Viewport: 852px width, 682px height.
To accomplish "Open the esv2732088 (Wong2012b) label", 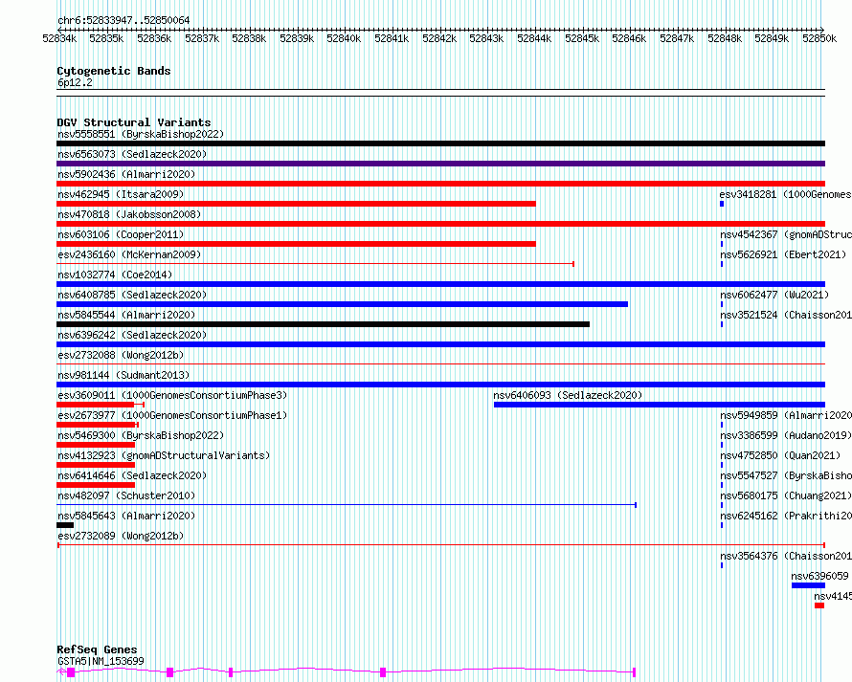I will [x=121, y=355].
